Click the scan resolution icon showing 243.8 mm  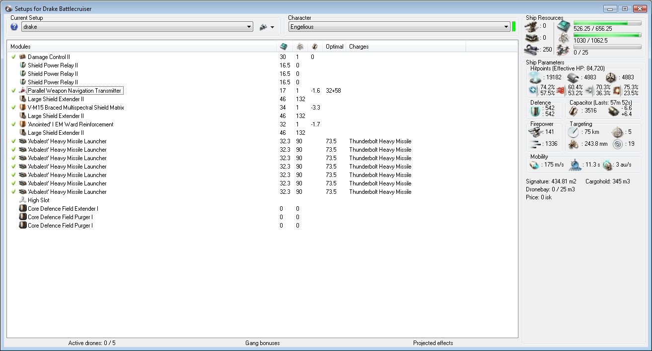(x=574, y=144)
